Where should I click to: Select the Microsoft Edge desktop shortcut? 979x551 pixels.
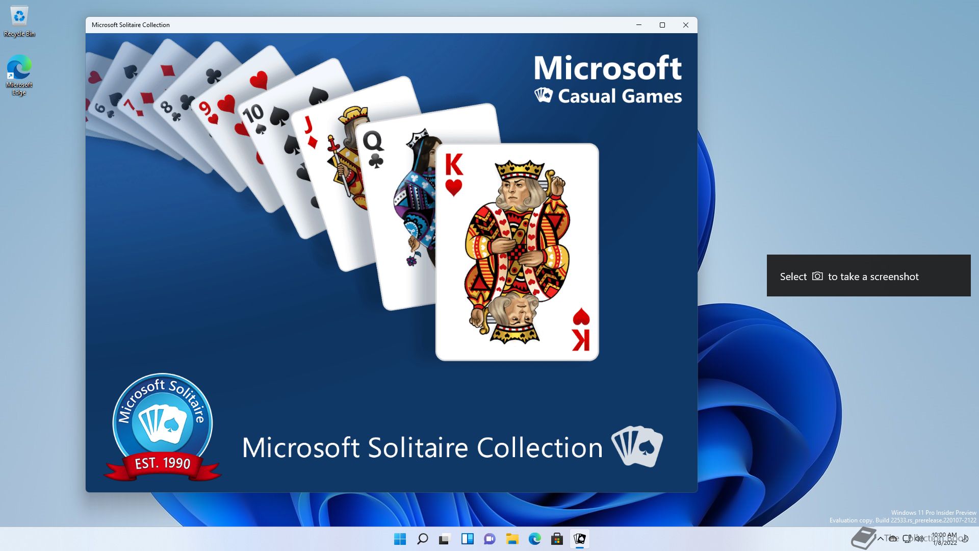(x=19, y=75)
